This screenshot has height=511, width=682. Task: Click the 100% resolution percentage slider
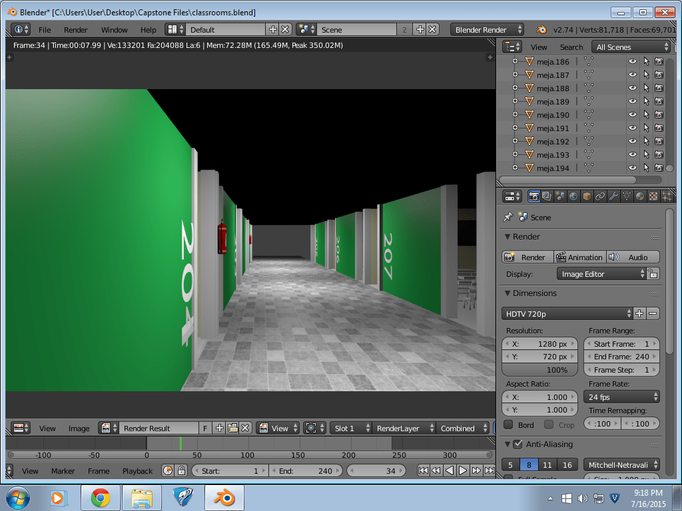[x=539, y=369]
